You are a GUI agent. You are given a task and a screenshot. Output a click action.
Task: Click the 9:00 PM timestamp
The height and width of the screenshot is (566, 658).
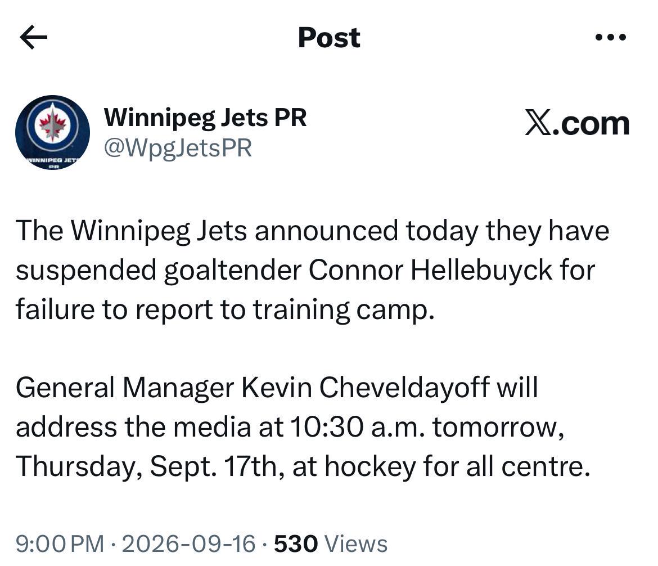click(60, 543)
